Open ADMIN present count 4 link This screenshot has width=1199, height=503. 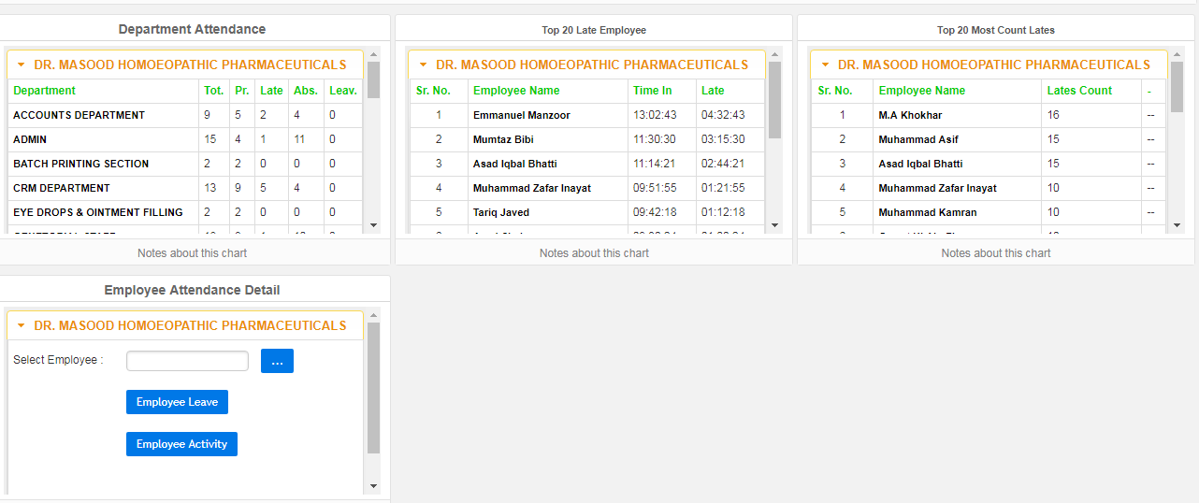point(238,139)
